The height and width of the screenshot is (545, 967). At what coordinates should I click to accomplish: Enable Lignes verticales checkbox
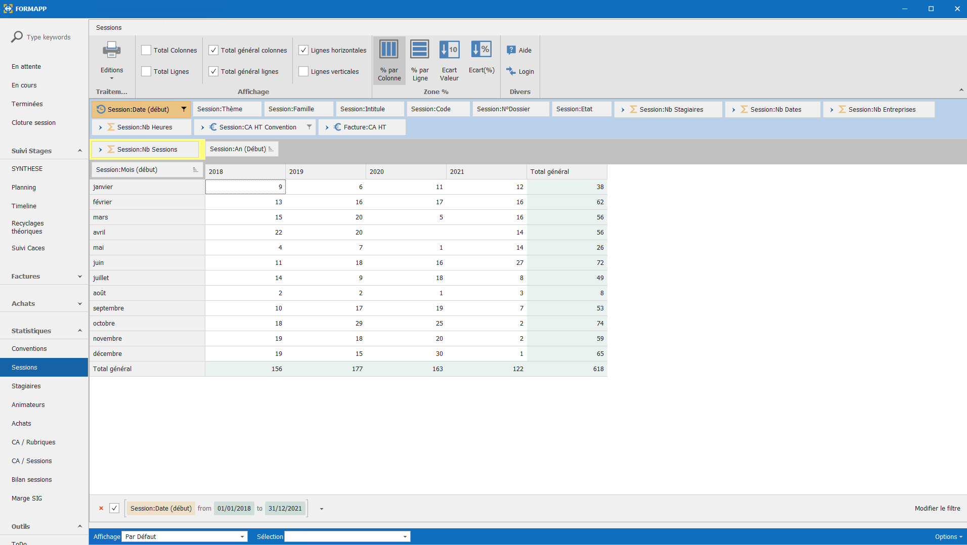click(303, 71)
